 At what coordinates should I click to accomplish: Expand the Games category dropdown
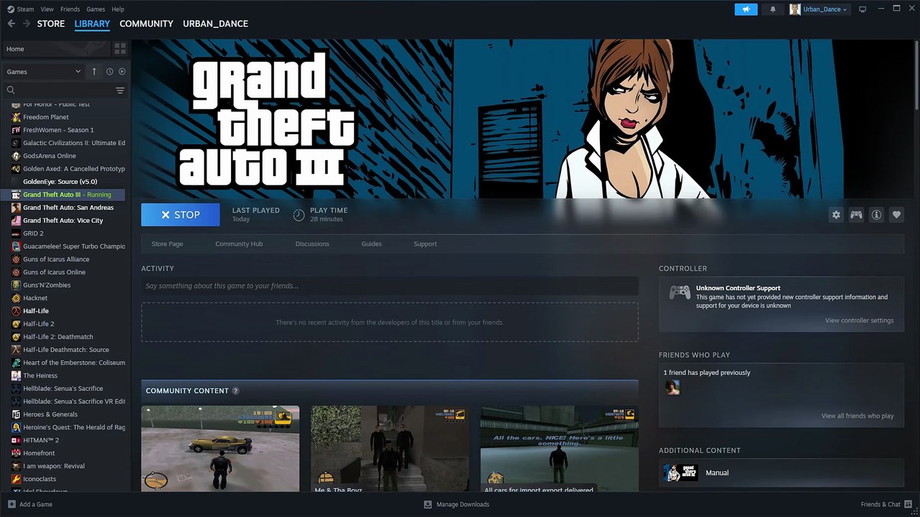click(x=43, y=72)
